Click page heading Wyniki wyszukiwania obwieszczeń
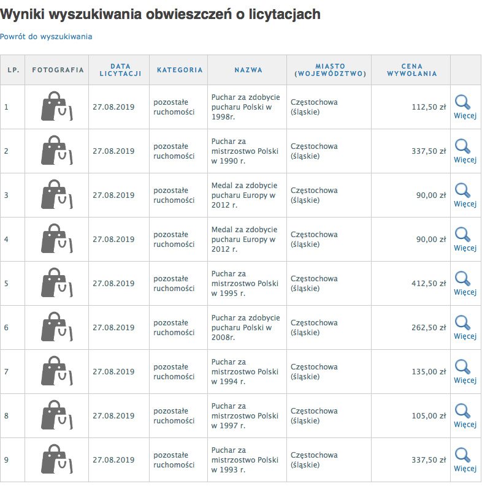The image size is (482, 492). [x=160, y=15]
